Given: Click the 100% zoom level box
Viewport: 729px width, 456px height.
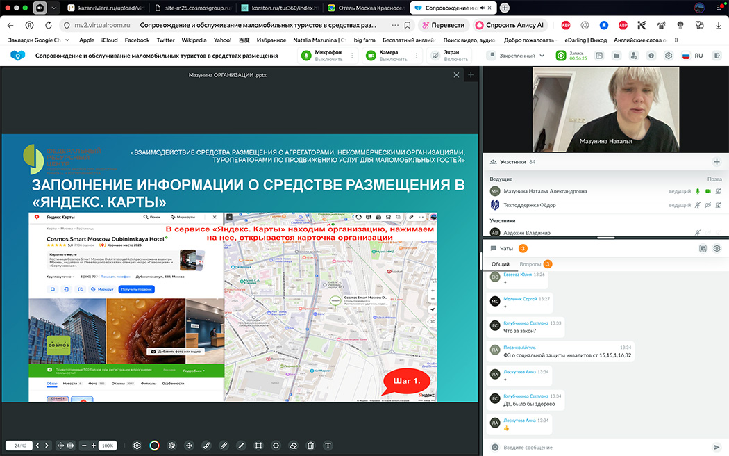Looking at the screenshot, I should (108, 446).
